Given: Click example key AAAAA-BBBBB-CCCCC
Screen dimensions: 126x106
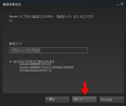Looking at the screenshot, I should tap(35, 64).
